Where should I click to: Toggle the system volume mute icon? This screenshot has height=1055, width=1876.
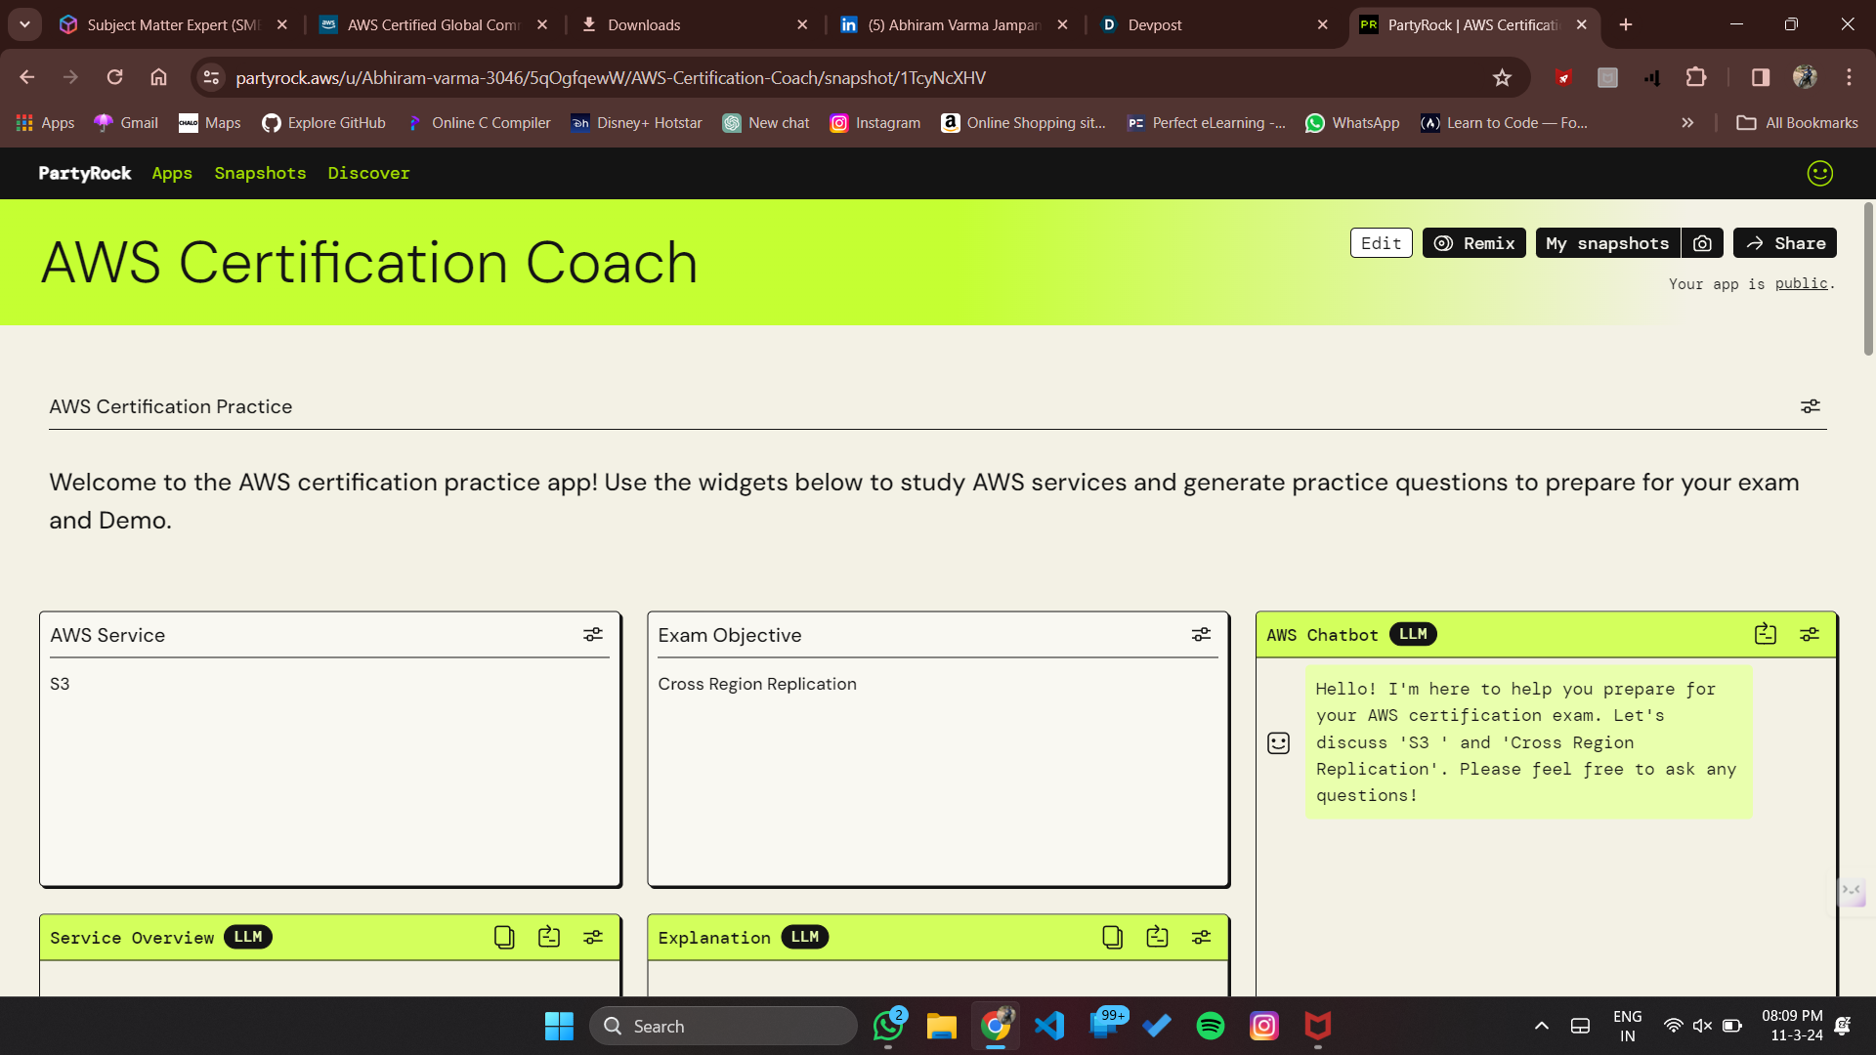click(x=1702, y=1026)
